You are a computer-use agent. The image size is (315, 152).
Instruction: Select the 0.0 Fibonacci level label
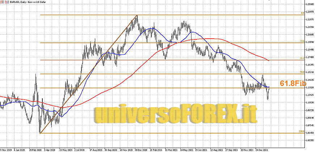tap(302, 13)
